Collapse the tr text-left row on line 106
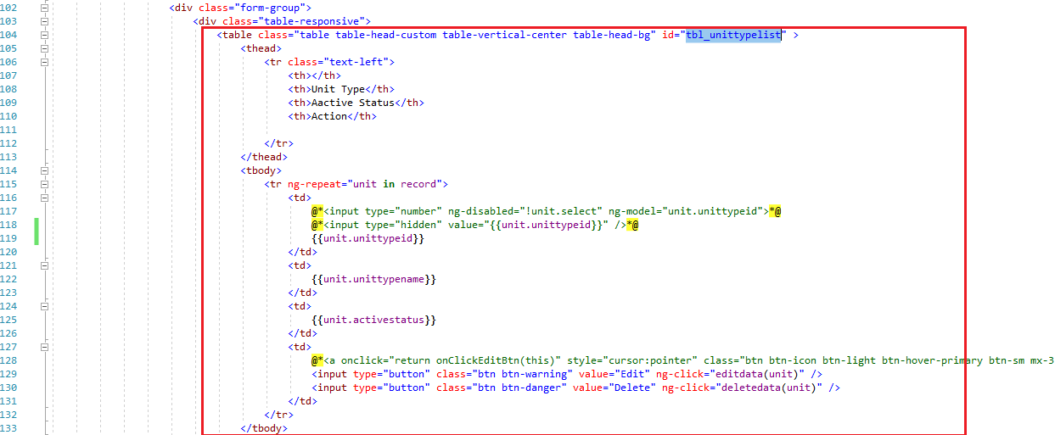The width and height of the screenshot is (1055, 435). tap(44, 62)
